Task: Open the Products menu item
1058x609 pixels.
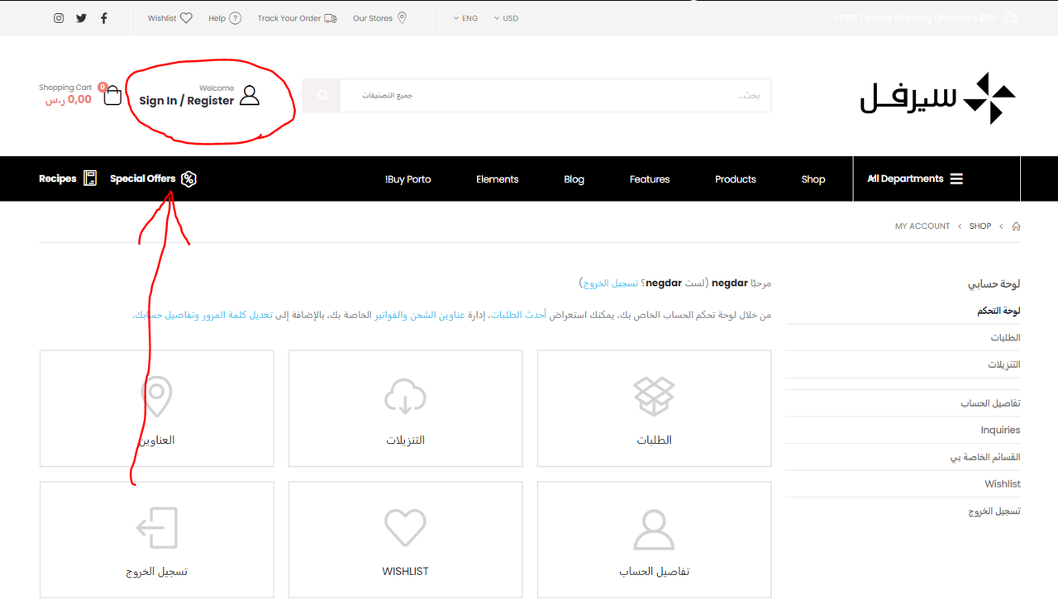Action: (x=736, y=179)
